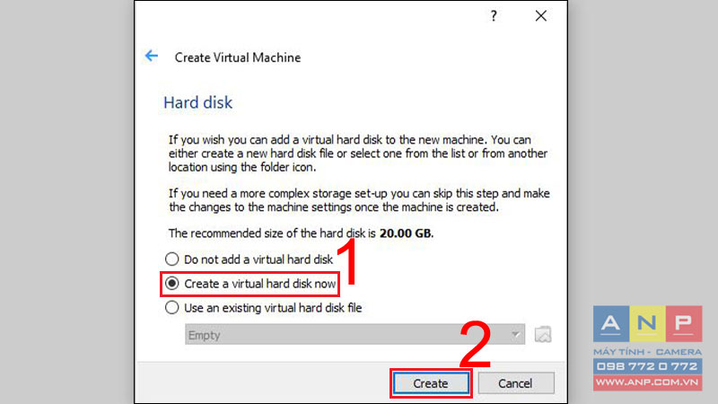Click the "Hard disk" heading

(198, 102)
